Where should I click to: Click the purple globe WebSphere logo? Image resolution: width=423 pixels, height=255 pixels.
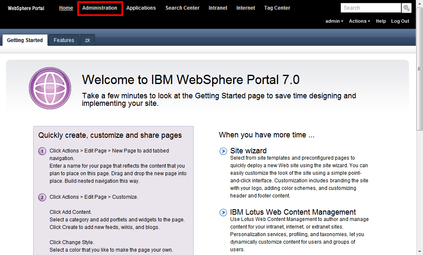click(x=50, y=88)
